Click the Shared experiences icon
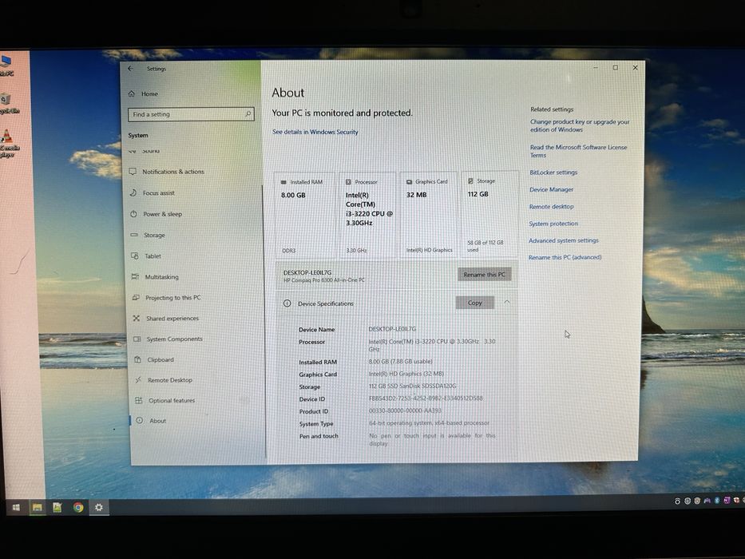Screen dimensions: 745x559 [x=137, y=318]
